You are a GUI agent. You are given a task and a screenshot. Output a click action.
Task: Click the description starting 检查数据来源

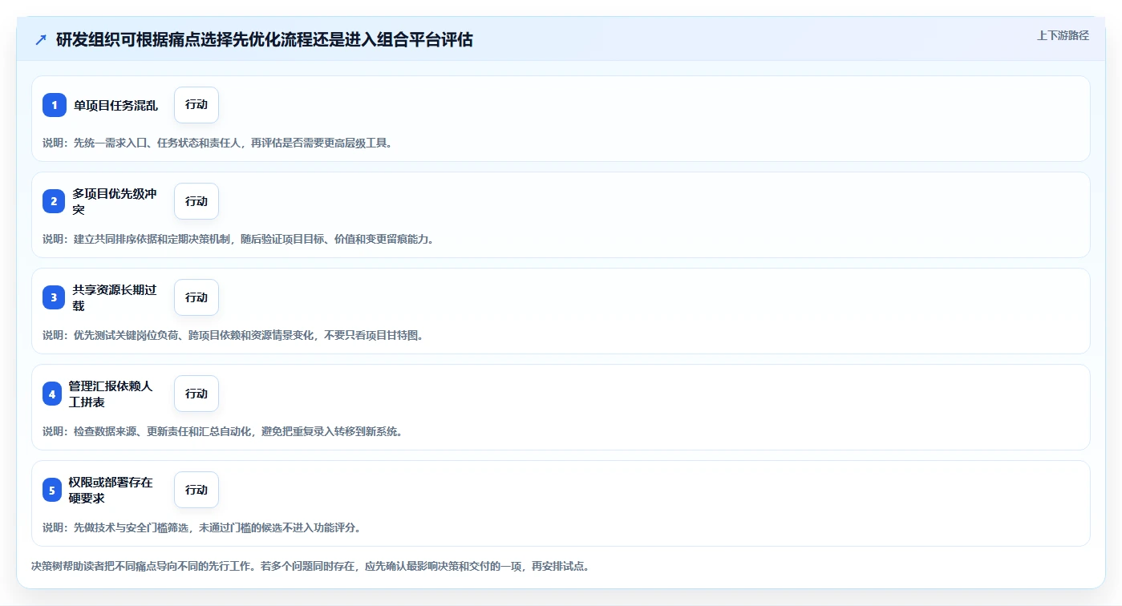(223, 431)
